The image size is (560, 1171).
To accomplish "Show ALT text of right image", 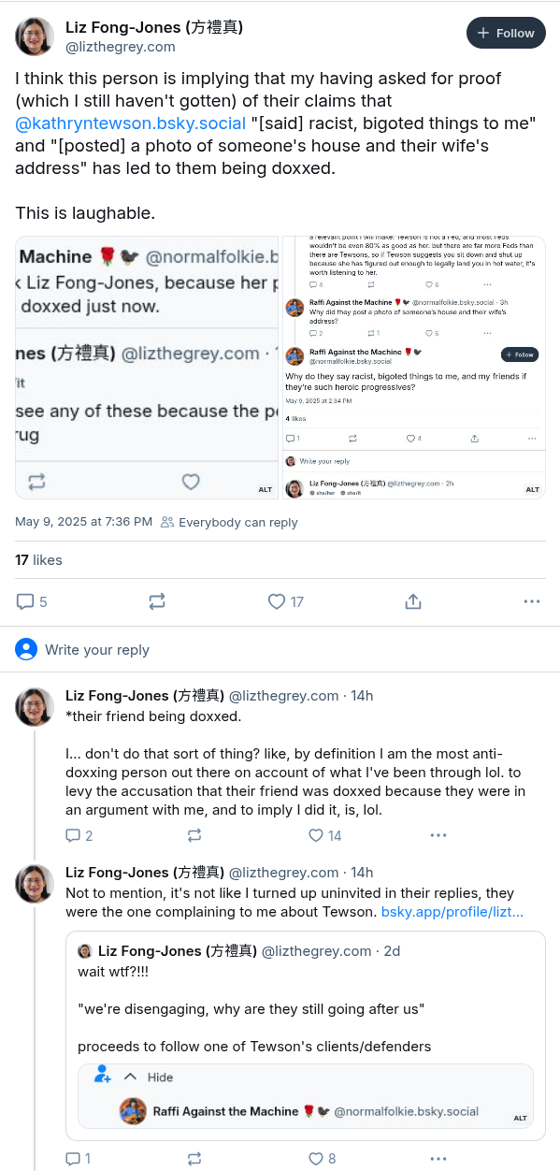I will [x=532, y=489].
